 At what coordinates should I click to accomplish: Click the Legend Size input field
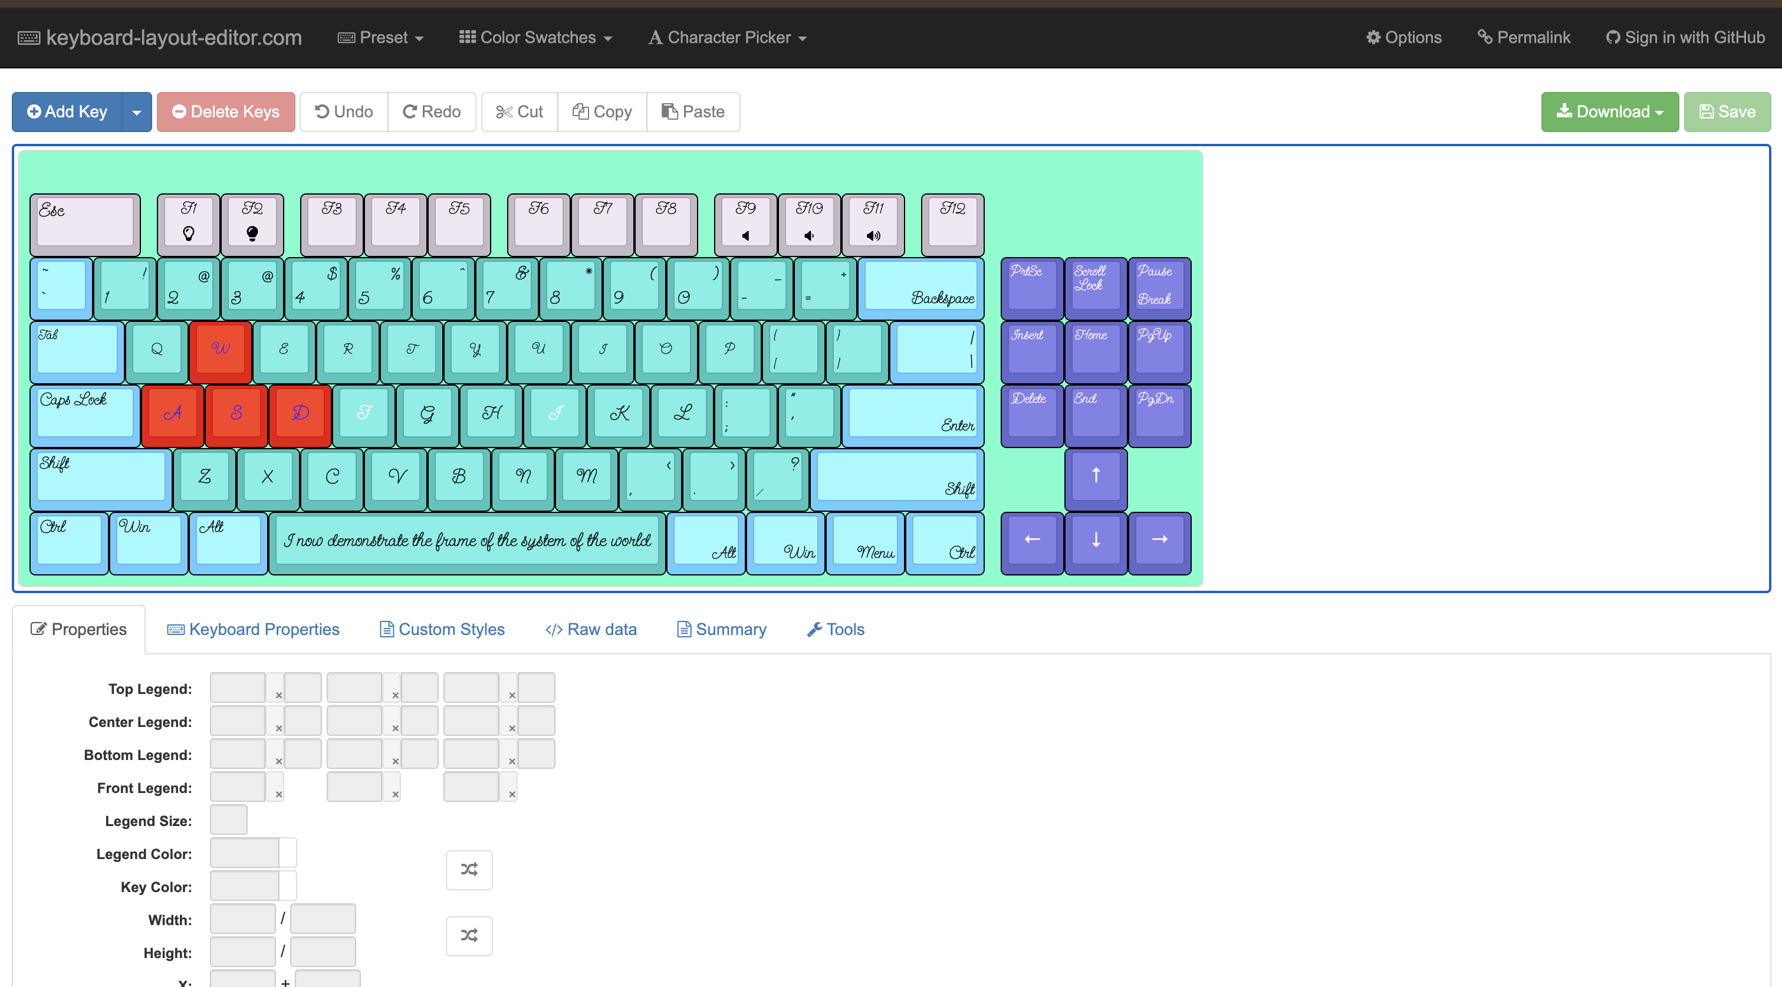(x=228, y=820)
